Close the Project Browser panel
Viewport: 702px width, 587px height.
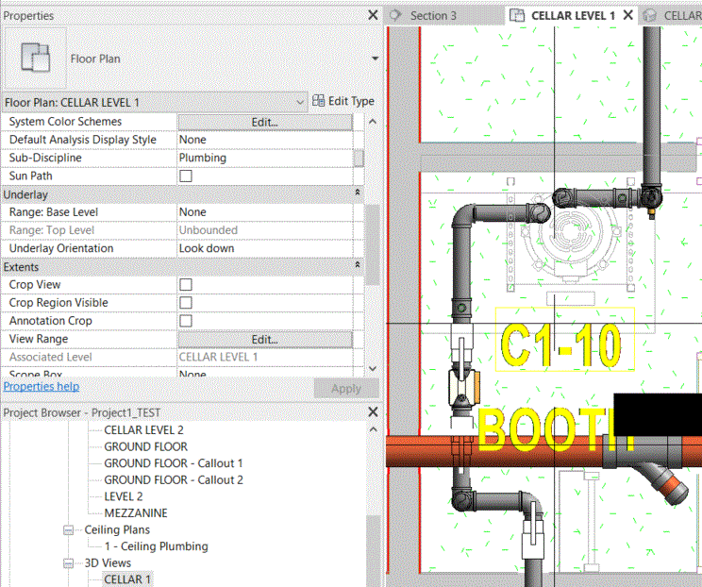click(x=373, y=412)
